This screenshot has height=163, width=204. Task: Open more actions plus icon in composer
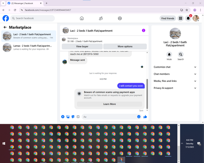pos(63,117)
